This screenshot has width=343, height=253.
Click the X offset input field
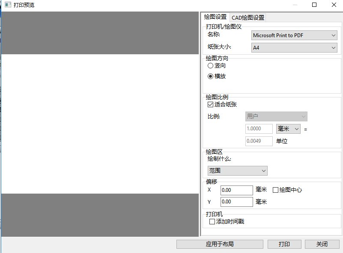coord(236,190)
